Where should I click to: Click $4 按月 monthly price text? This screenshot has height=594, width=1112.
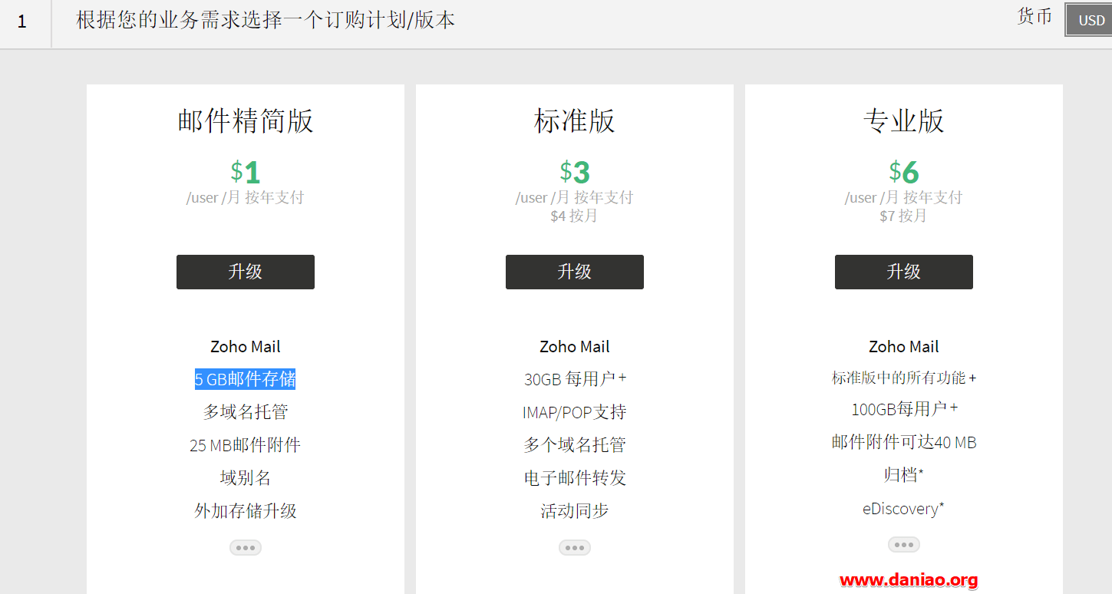point(574,216)
